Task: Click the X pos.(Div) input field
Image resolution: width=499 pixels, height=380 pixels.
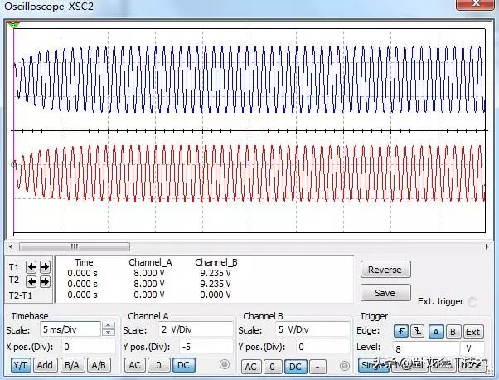Action: 88,347
